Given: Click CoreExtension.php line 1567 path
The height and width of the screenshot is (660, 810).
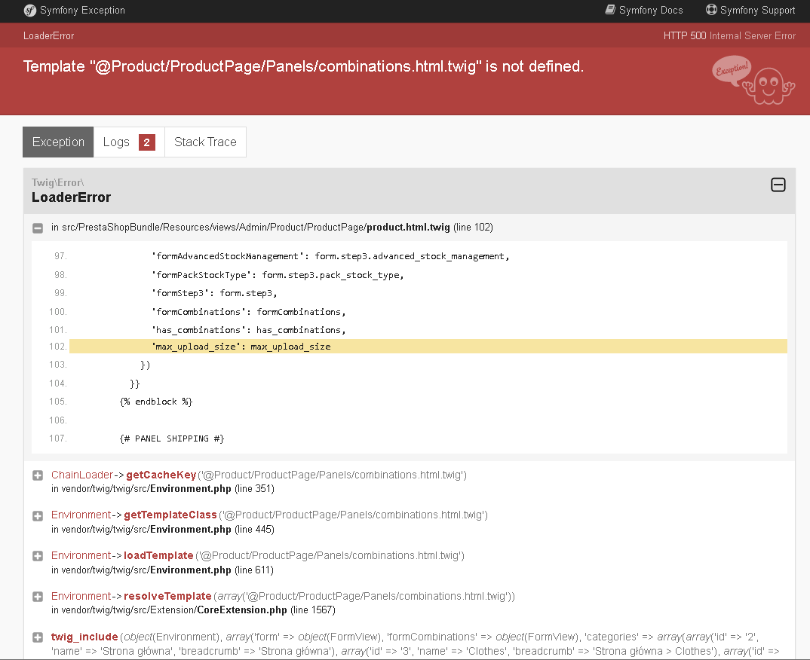Looking at the screenshot, I should point(193,610).
